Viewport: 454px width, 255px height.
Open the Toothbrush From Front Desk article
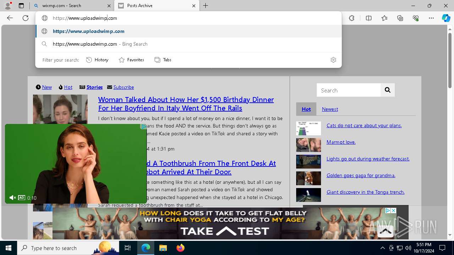tap(211, 168)
